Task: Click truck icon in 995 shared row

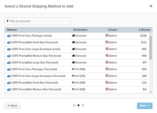Action: pyautogui.click(x=73, y=49)
